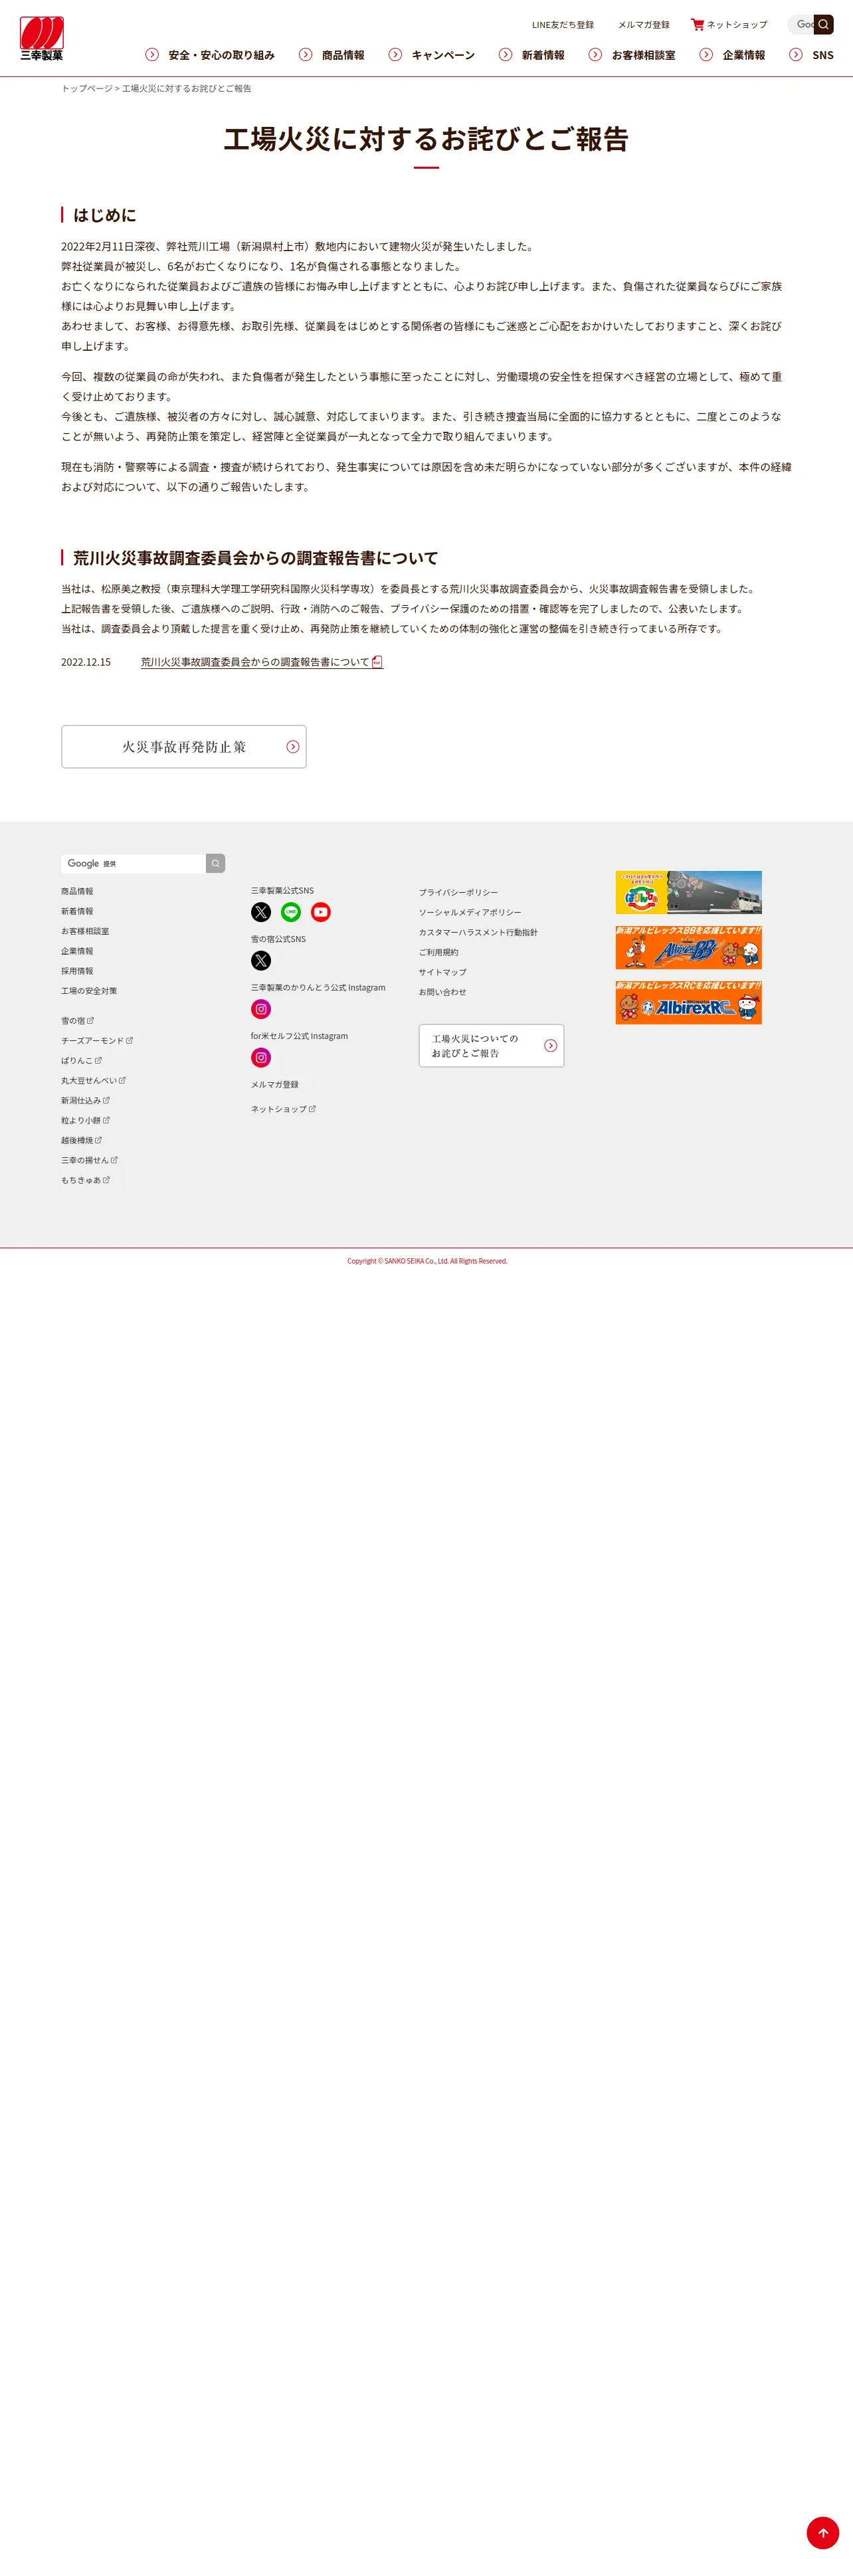This screenshot has width=853, height=2559.
Task: Click LINE友だち登録 link in header
Action: click(563, 25)
